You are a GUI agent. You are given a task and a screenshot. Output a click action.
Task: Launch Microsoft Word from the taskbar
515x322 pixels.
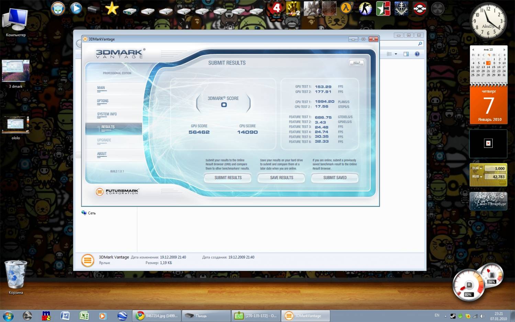pos(65,316)
